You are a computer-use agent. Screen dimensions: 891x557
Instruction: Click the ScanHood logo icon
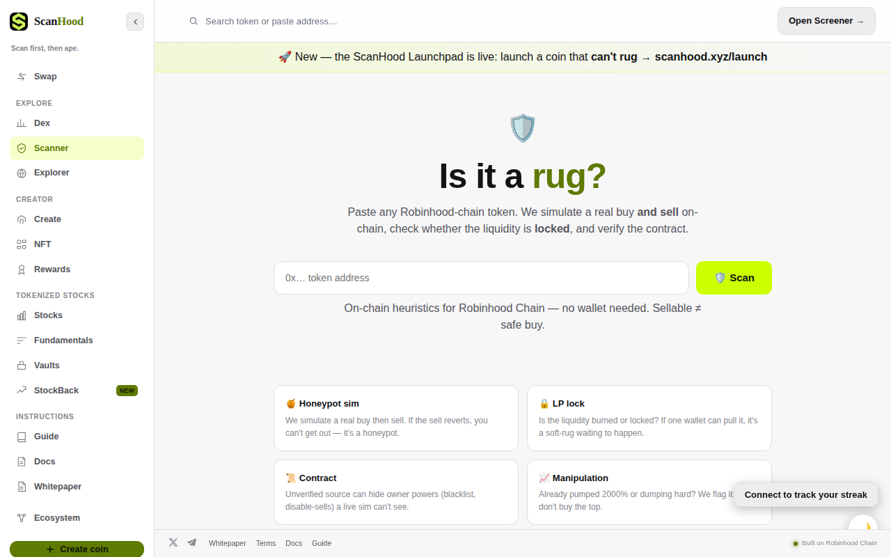(x=19, y=22)
